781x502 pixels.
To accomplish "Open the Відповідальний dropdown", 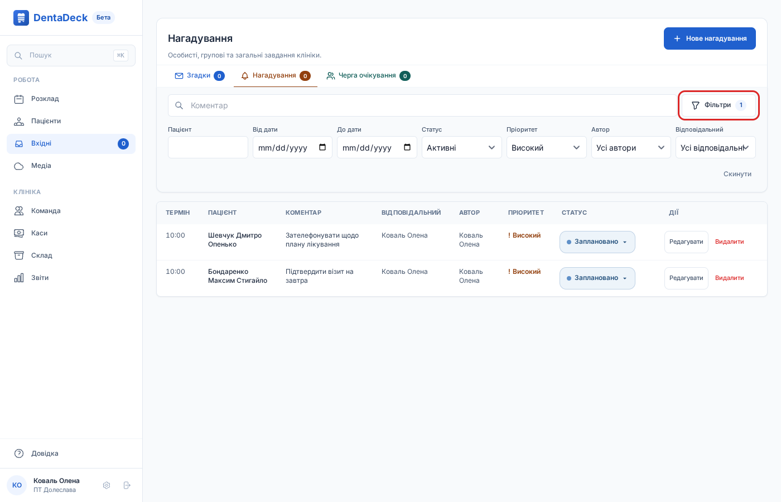I will coord(716,148).
